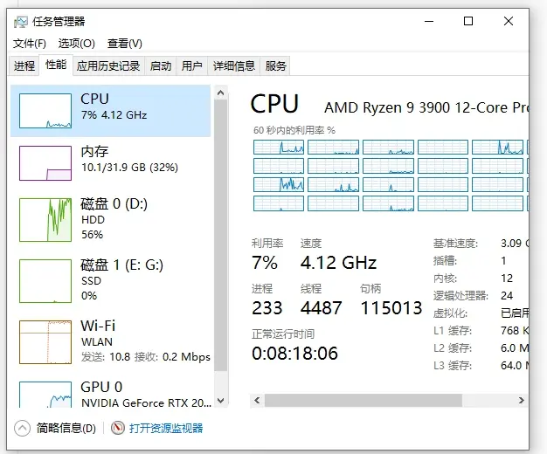Collapse view with 简略信息 chevron

23,428
